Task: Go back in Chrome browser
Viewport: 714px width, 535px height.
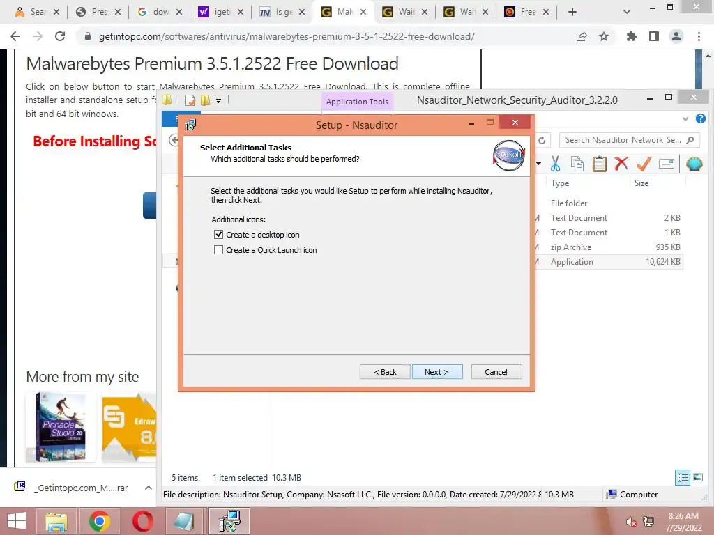Action: 15,36
